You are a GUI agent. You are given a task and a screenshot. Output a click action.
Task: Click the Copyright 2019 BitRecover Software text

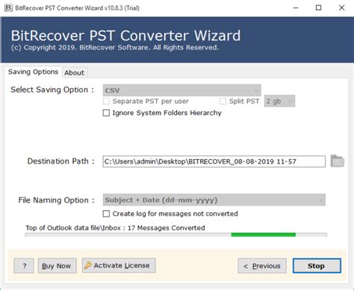115,48
